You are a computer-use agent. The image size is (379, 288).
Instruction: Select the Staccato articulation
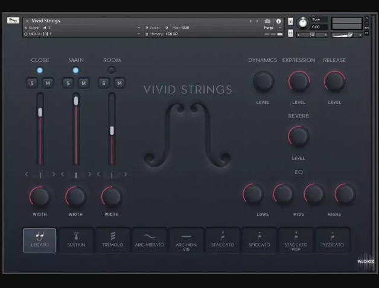click(x=223, y=240)
